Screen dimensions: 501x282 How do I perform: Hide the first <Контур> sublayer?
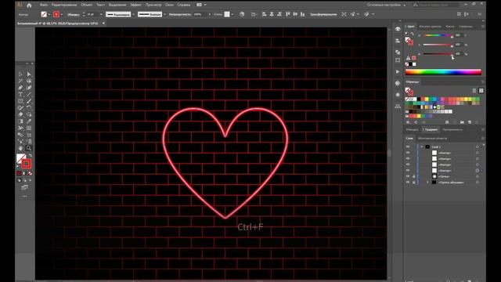408,153
